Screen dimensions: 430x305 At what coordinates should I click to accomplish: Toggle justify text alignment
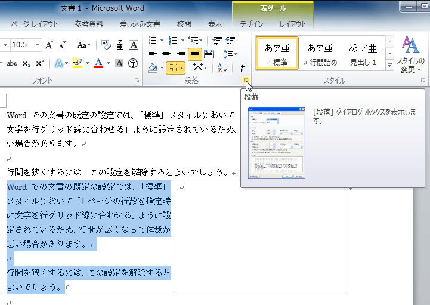click(x=194, y=54)
